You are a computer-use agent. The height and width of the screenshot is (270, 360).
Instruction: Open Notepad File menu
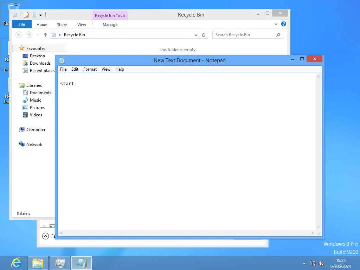coord(63,69)
